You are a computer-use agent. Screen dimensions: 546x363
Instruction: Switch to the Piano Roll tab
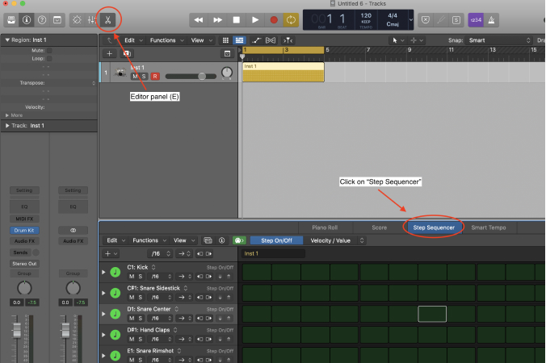pyautogui.click(x=325, y=227)
